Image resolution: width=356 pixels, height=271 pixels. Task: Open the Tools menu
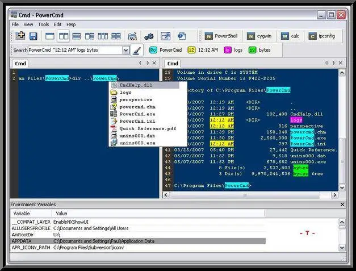44,24
